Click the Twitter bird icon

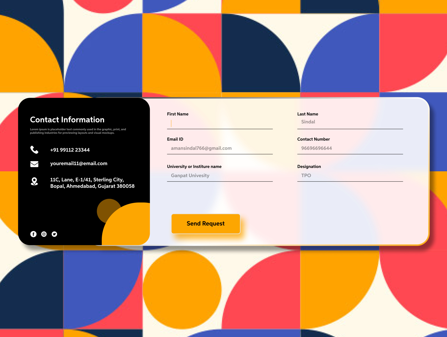click(x=54, y=234)
